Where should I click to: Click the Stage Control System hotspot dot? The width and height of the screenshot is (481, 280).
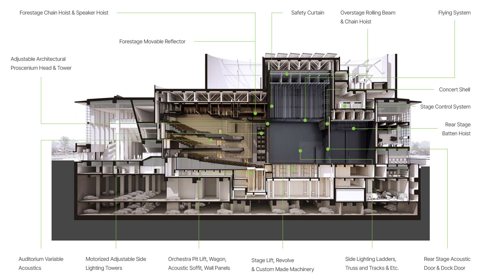(345, 106)
